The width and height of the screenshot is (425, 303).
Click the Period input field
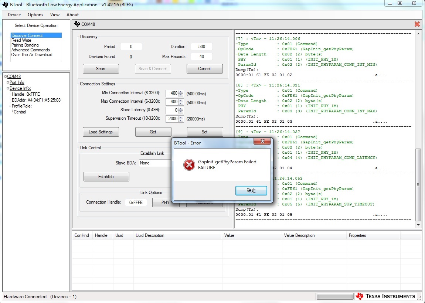click(131, 46)
